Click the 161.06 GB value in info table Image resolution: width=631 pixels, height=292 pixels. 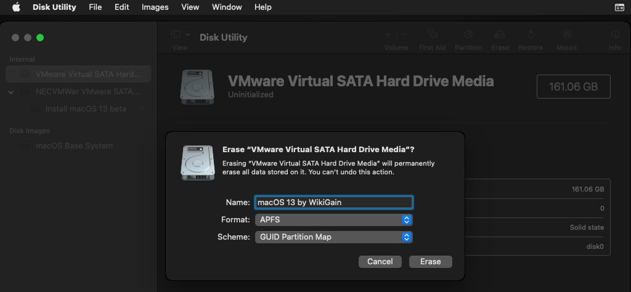click(587, 189)
